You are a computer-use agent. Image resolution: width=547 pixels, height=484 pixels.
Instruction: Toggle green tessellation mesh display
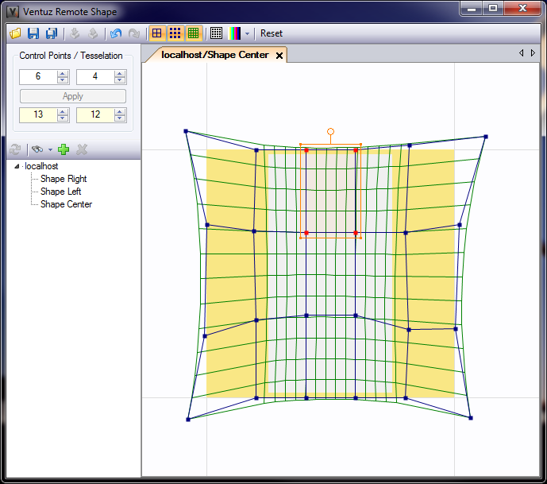193,33
